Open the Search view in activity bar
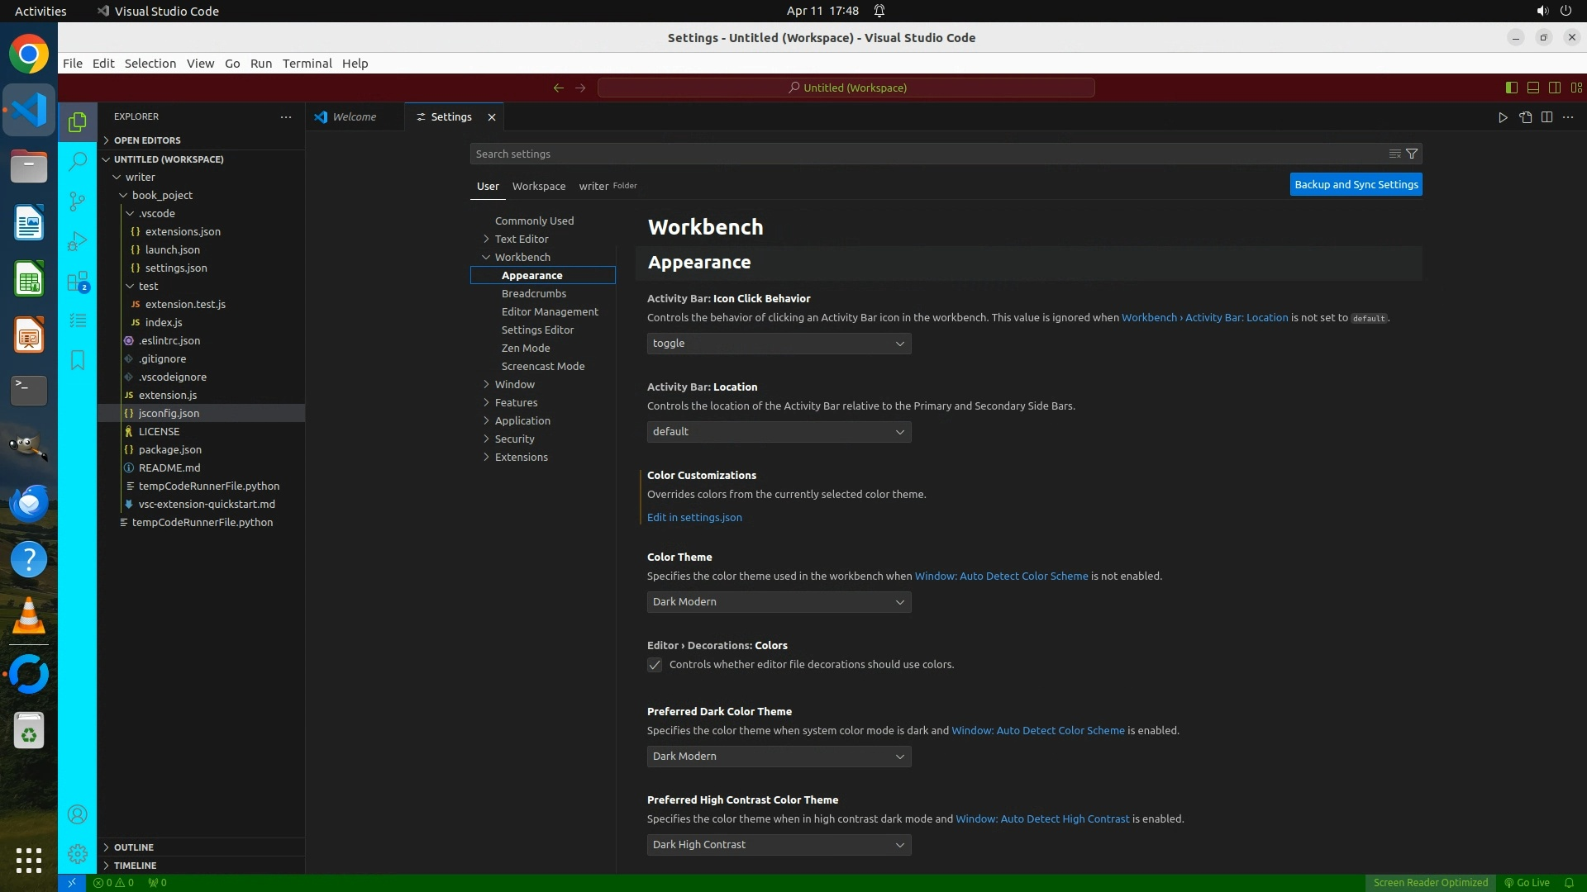Screen dimensions: 1587x892 77,161
